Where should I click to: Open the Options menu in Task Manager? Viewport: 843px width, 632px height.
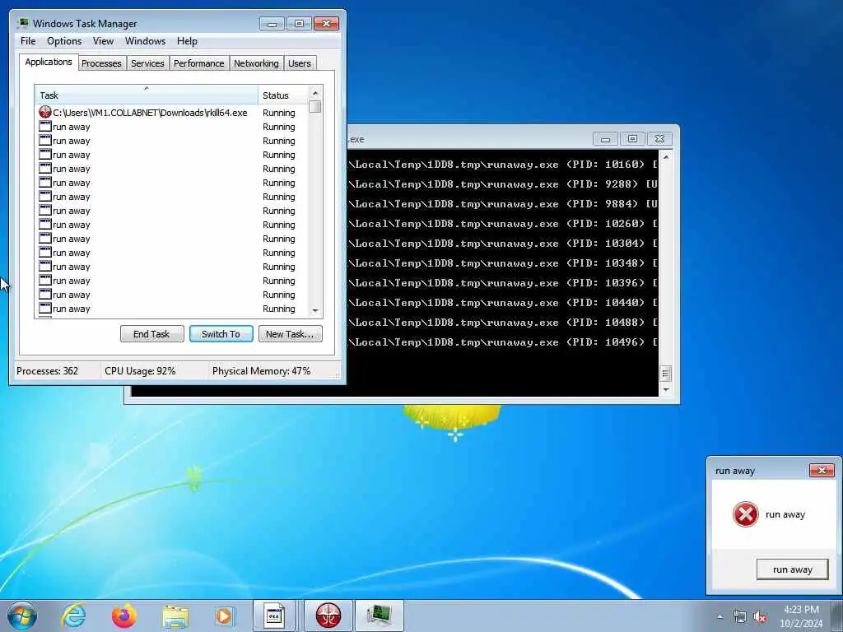coord(64,41)
